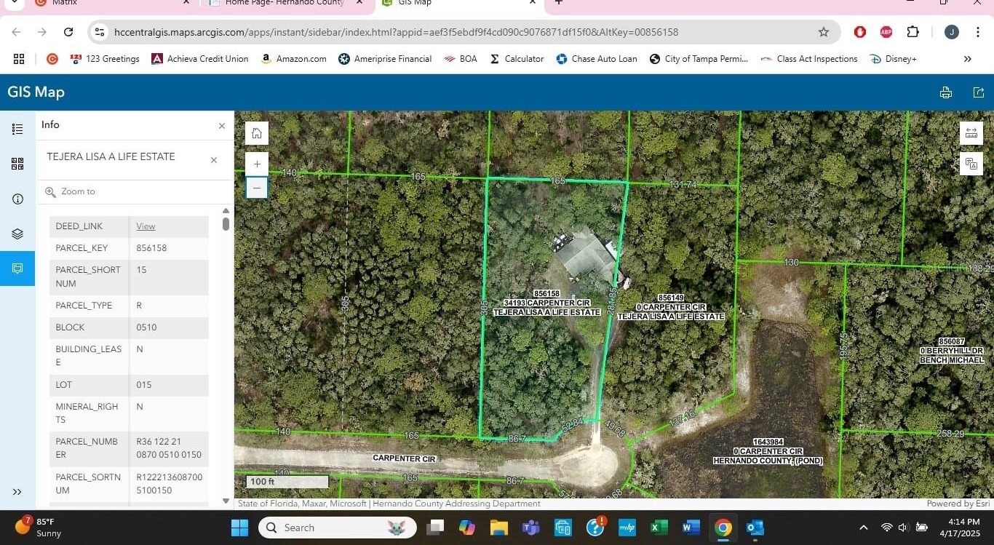This screenshot has height=545, width=994.
Task: Launch Word from the taskbar
Action: pos(691,528)
